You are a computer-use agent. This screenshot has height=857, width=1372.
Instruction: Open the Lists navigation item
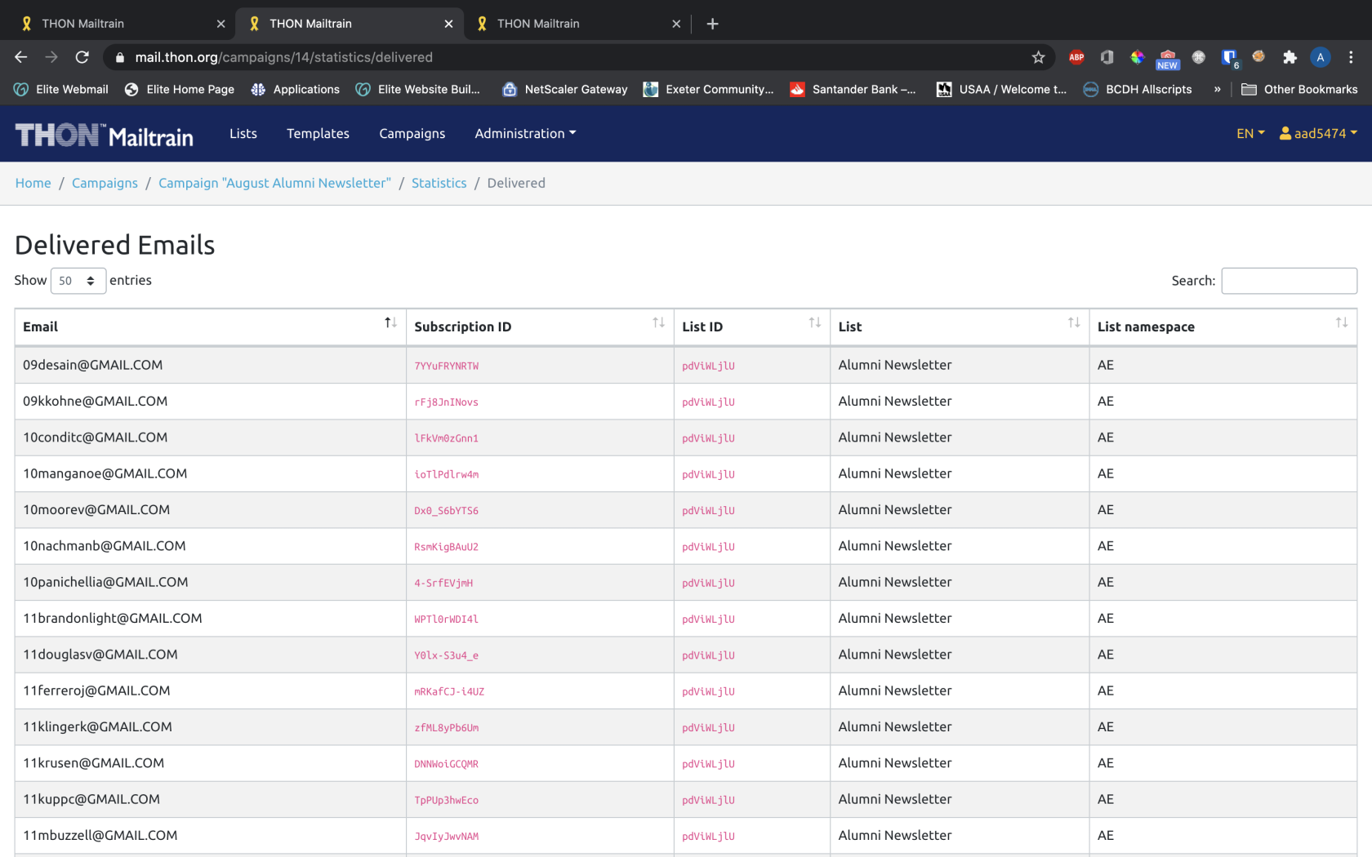(x=243, y=133)
